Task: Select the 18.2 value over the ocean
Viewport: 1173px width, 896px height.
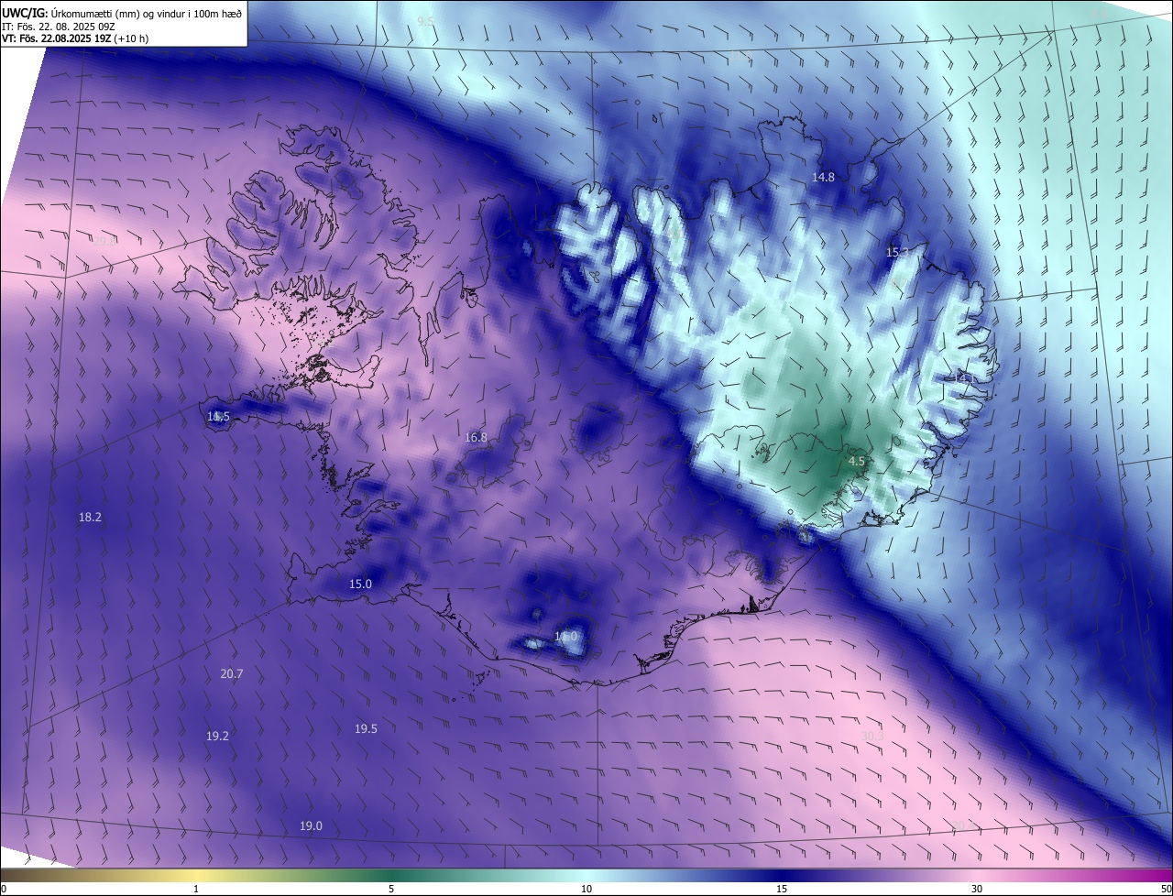Action: 90,517
